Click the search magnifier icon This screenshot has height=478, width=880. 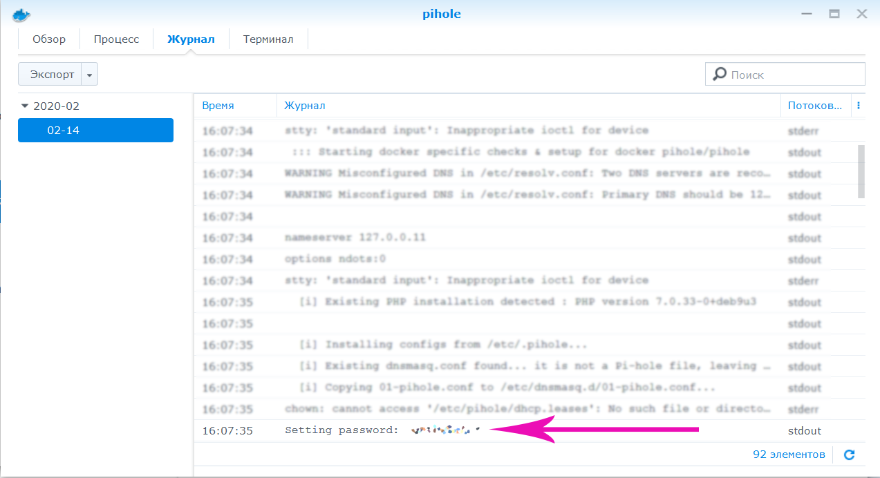coord(720,74)
